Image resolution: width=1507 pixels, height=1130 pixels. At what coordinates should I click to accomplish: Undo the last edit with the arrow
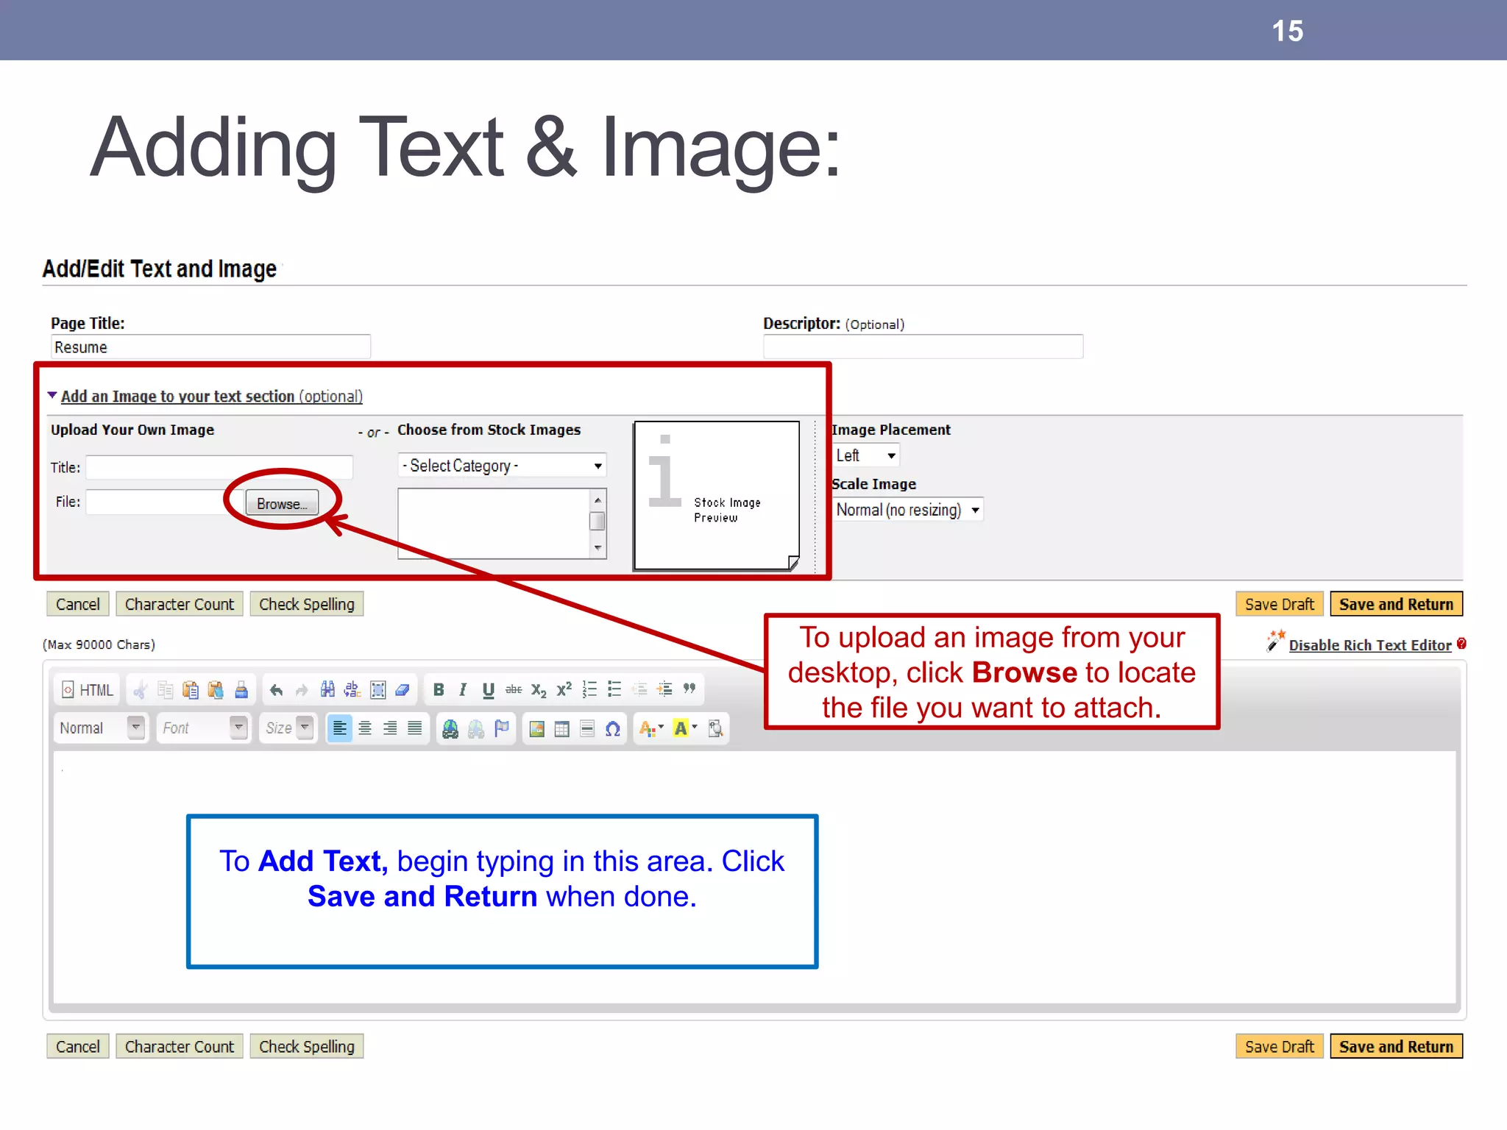276,690
